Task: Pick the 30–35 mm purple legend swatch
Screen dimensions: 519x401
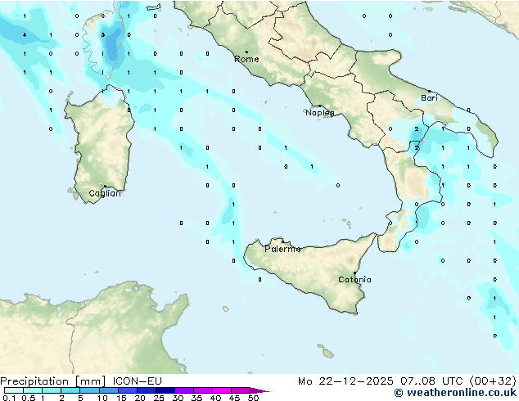Action: coord(184,390)
